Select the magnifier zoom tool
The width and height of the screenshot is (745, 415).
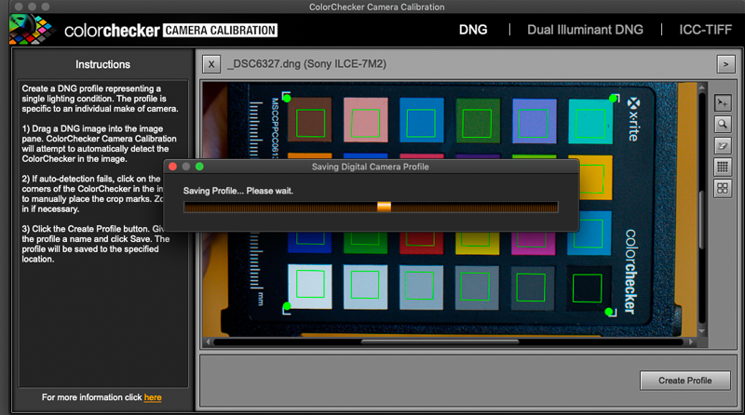coord(723,125)
